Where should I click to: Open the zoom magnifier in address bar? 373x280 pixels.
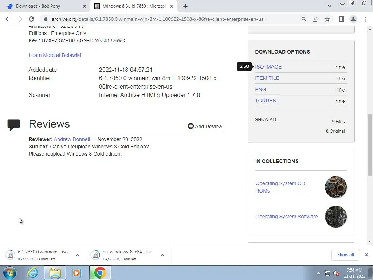tap(303, 19)
